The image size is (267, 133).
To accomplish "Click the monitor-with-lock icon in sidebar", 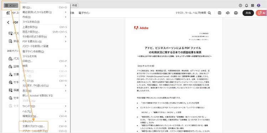I will tap(11, 33).
